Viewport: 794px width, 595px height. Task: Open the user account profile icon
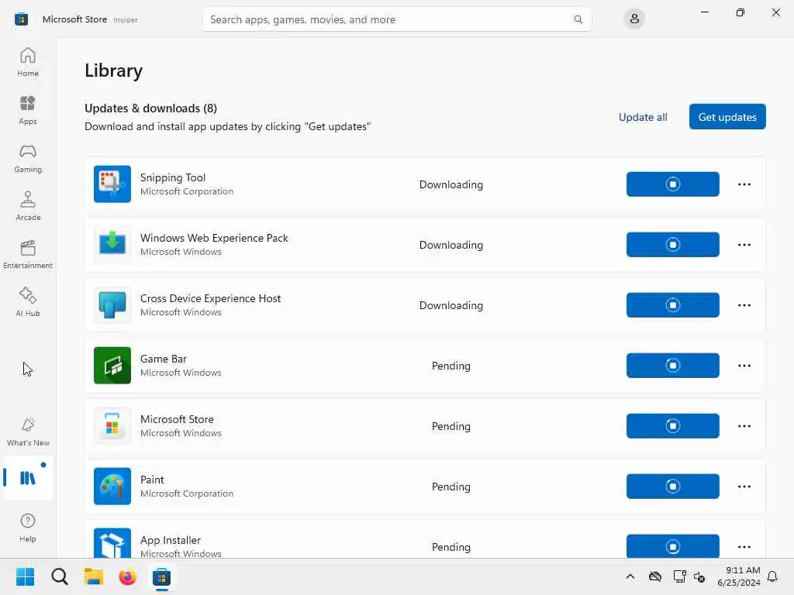coord(634,19)
